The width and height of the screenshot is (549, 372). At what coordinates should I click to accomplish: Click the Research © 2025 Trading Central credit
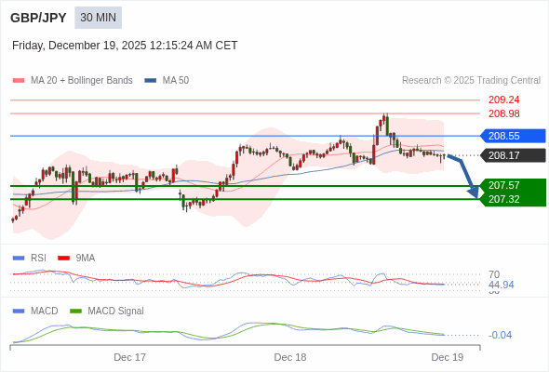click(x=471, y=81)
